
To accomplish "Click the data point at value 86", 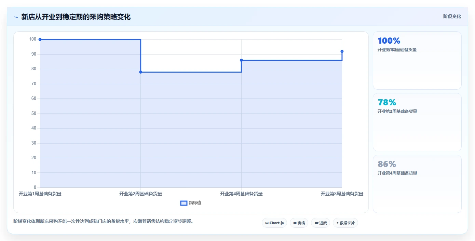I will point(241,60).
